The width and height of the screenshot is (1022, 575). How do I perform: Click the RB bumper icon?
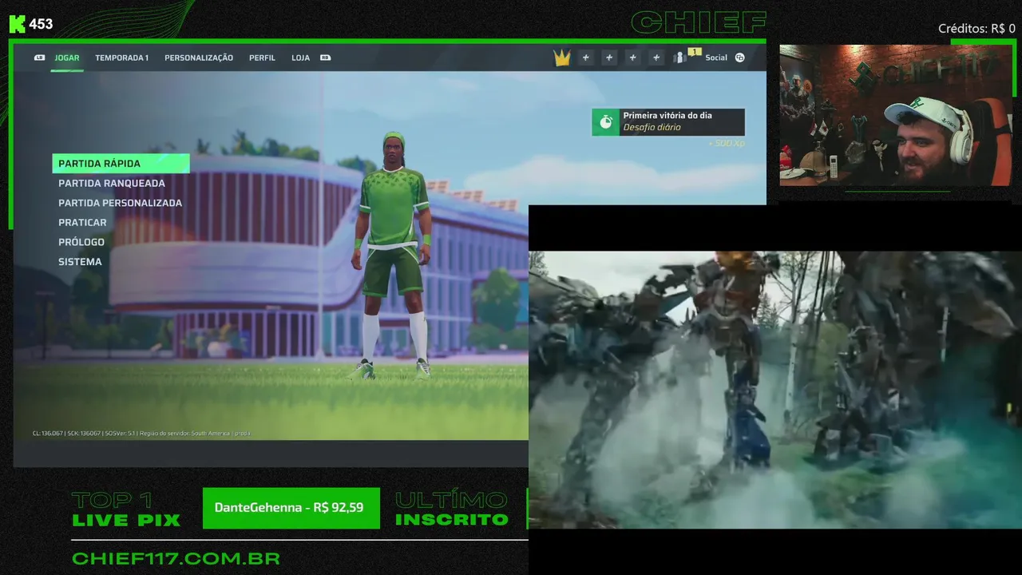pyautogui.click(x=325, y=57)
